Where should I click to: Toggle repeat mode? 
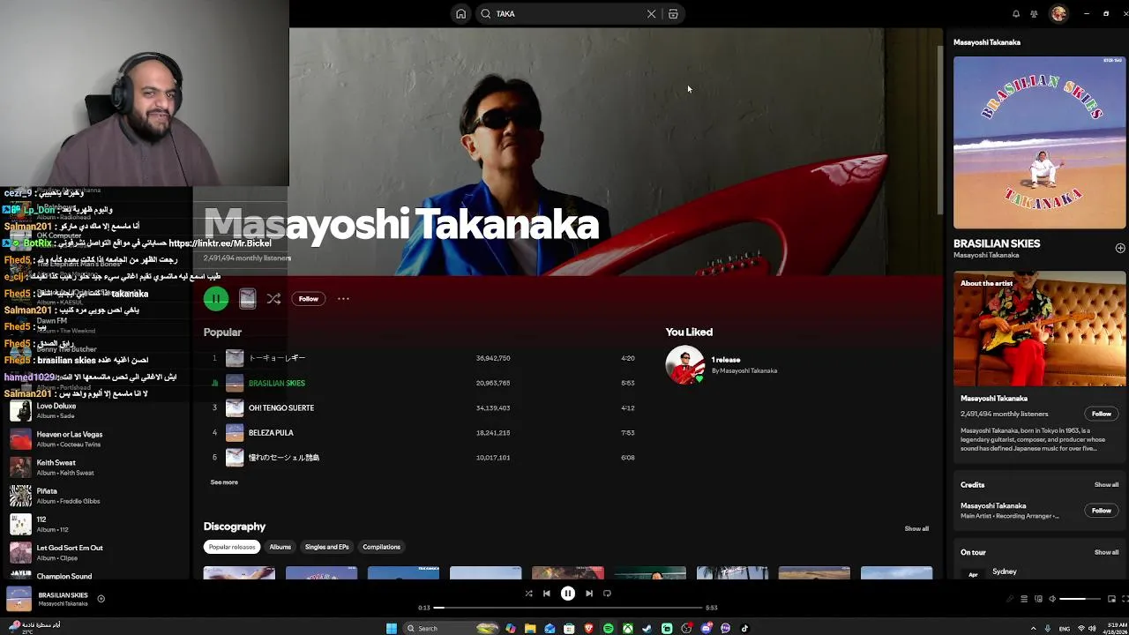[x=607, y=594]
